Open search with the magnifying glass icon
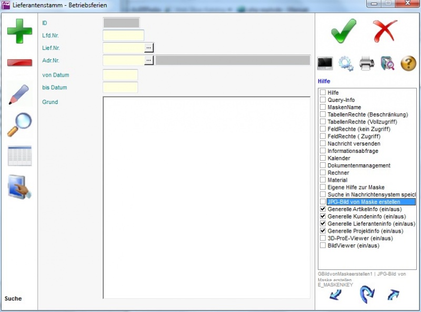 point(19,125)
